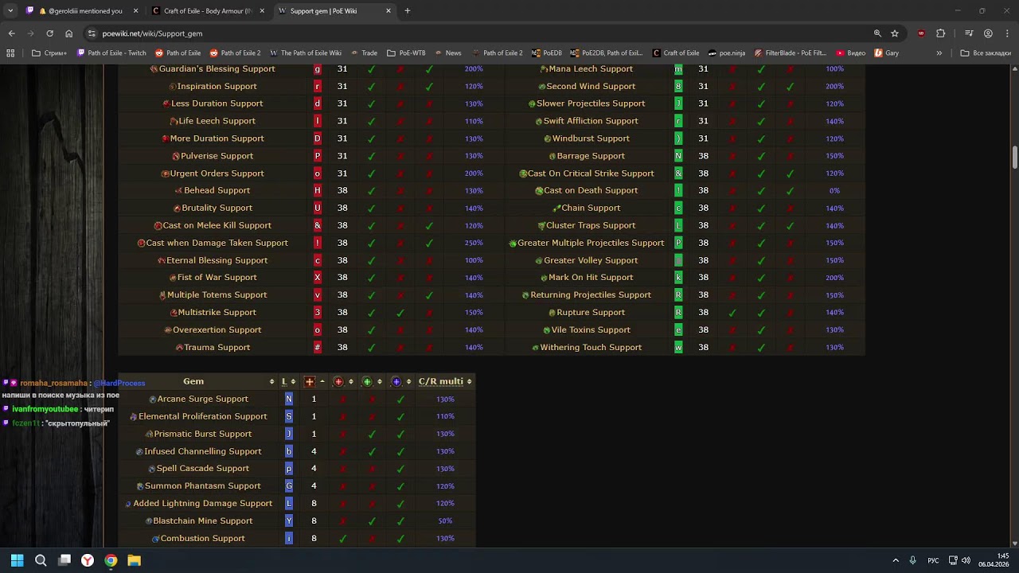Open the Path of Exile - Twitch bookmark

click(111, 53)
